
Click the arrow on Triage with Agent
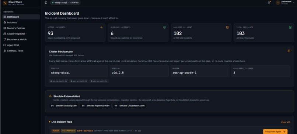(284, 131)
